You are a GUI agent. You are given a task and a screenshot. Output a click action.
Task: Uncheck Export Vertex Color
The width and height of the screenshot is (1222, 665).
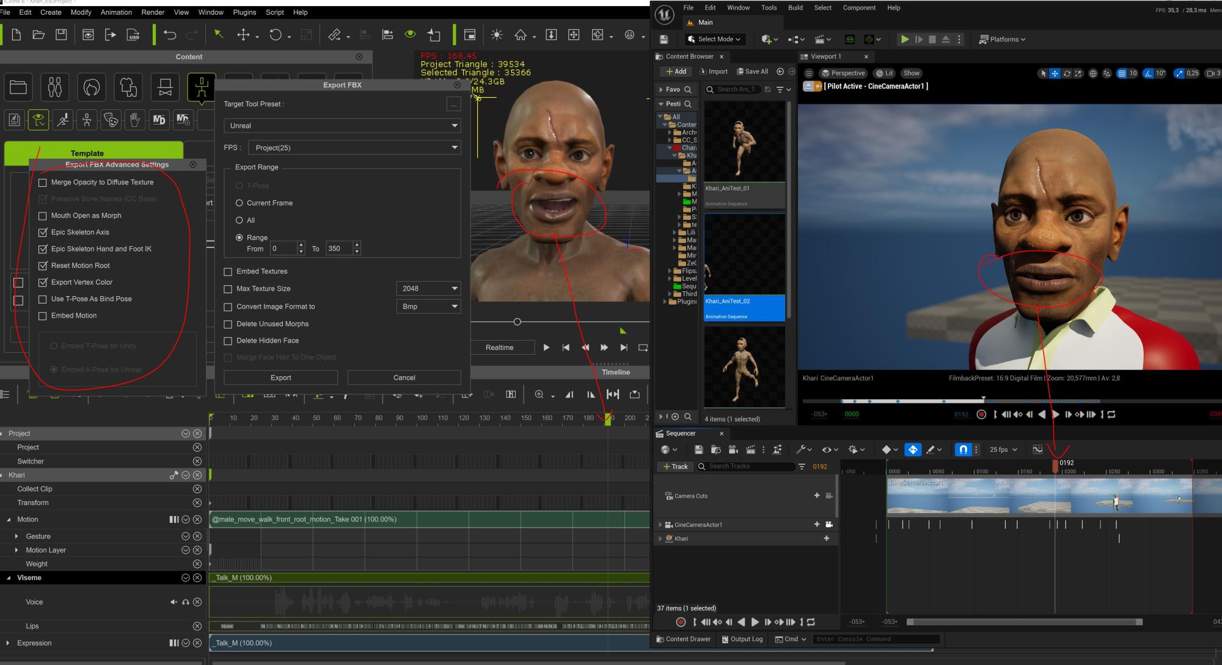pyautogui.click(x=42, y=282)
